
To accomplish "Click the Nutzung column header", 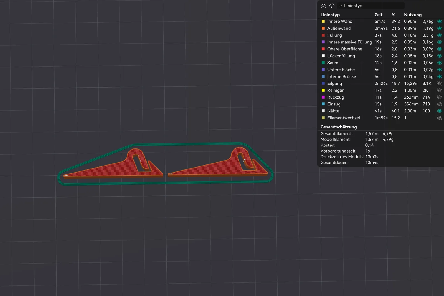I will coord(413,15).
